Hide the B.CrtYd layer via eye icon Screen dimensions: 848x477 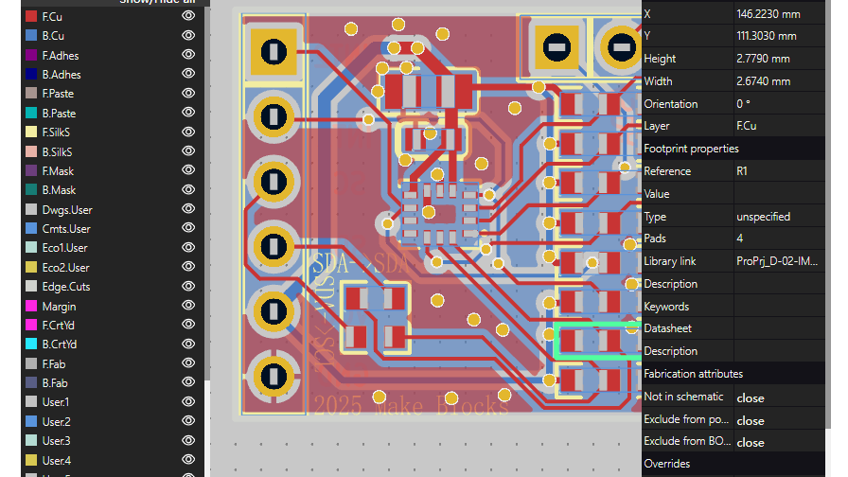tap(188, 344)
